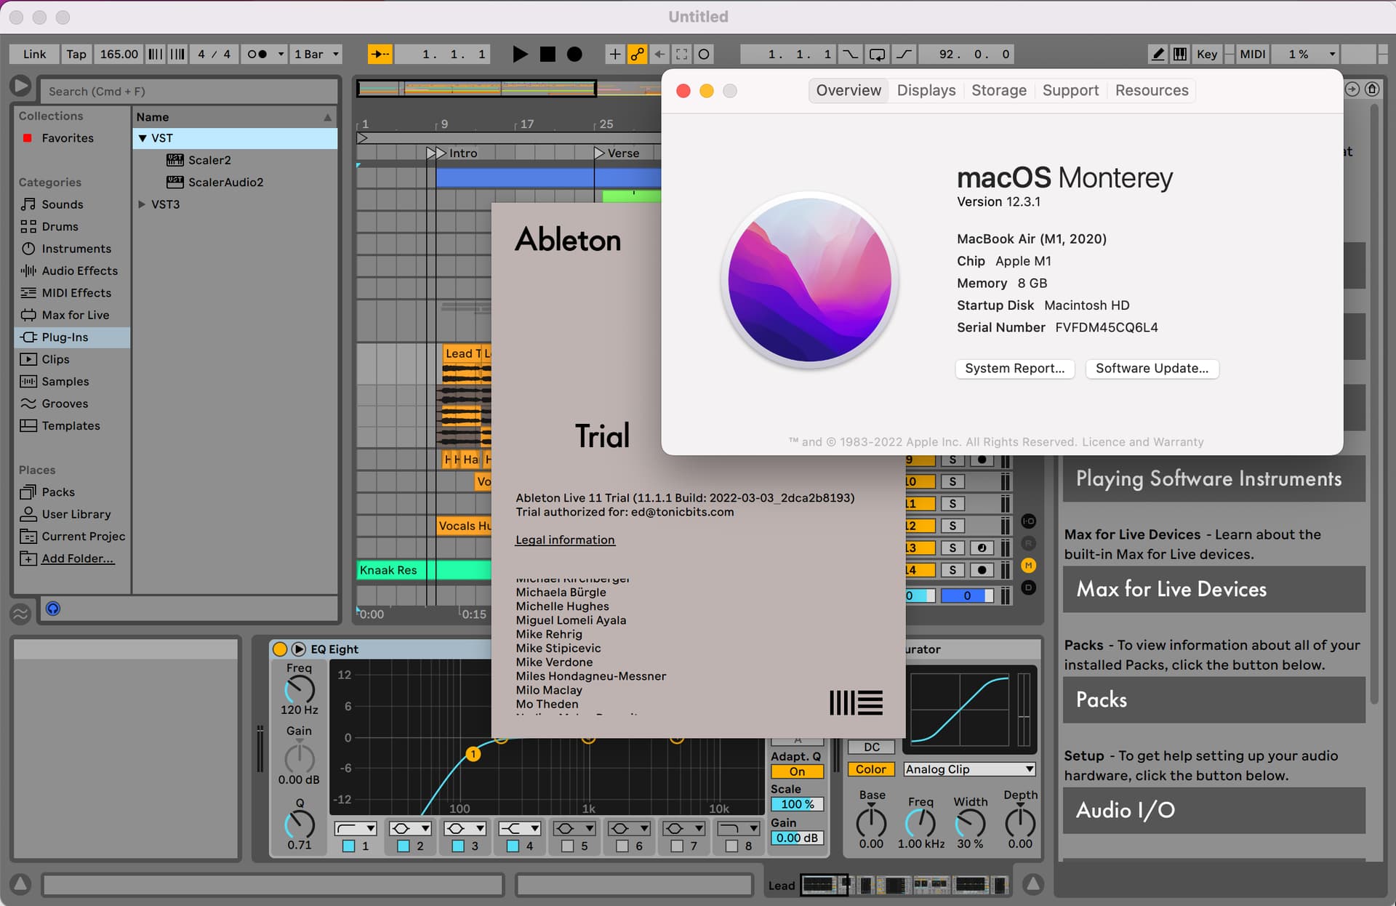The image size is (1396, 906).
Task: Click the Play button in transport
Action: coord(519,54)
